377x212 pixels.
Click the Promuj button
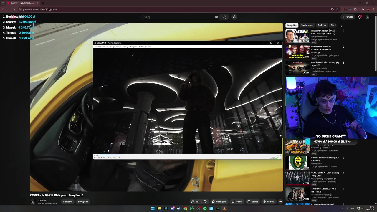[237, 202]
